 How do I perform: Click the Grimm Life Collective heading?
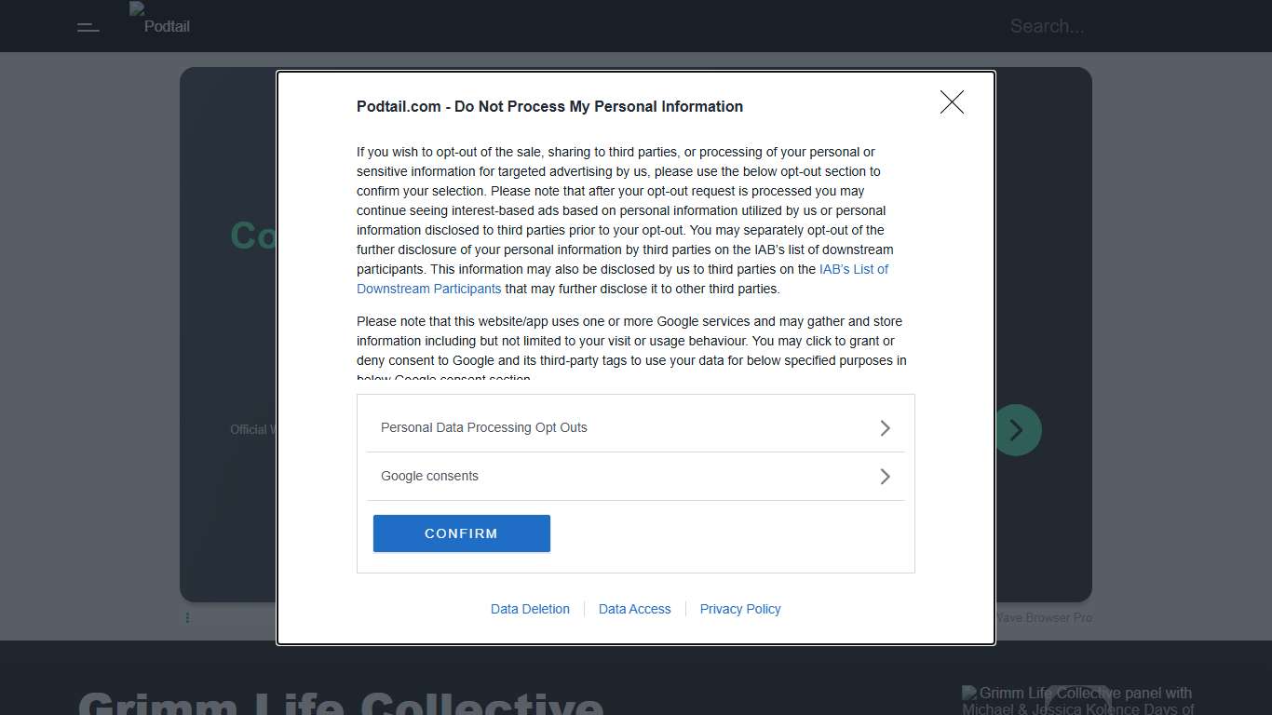point(341,703)
